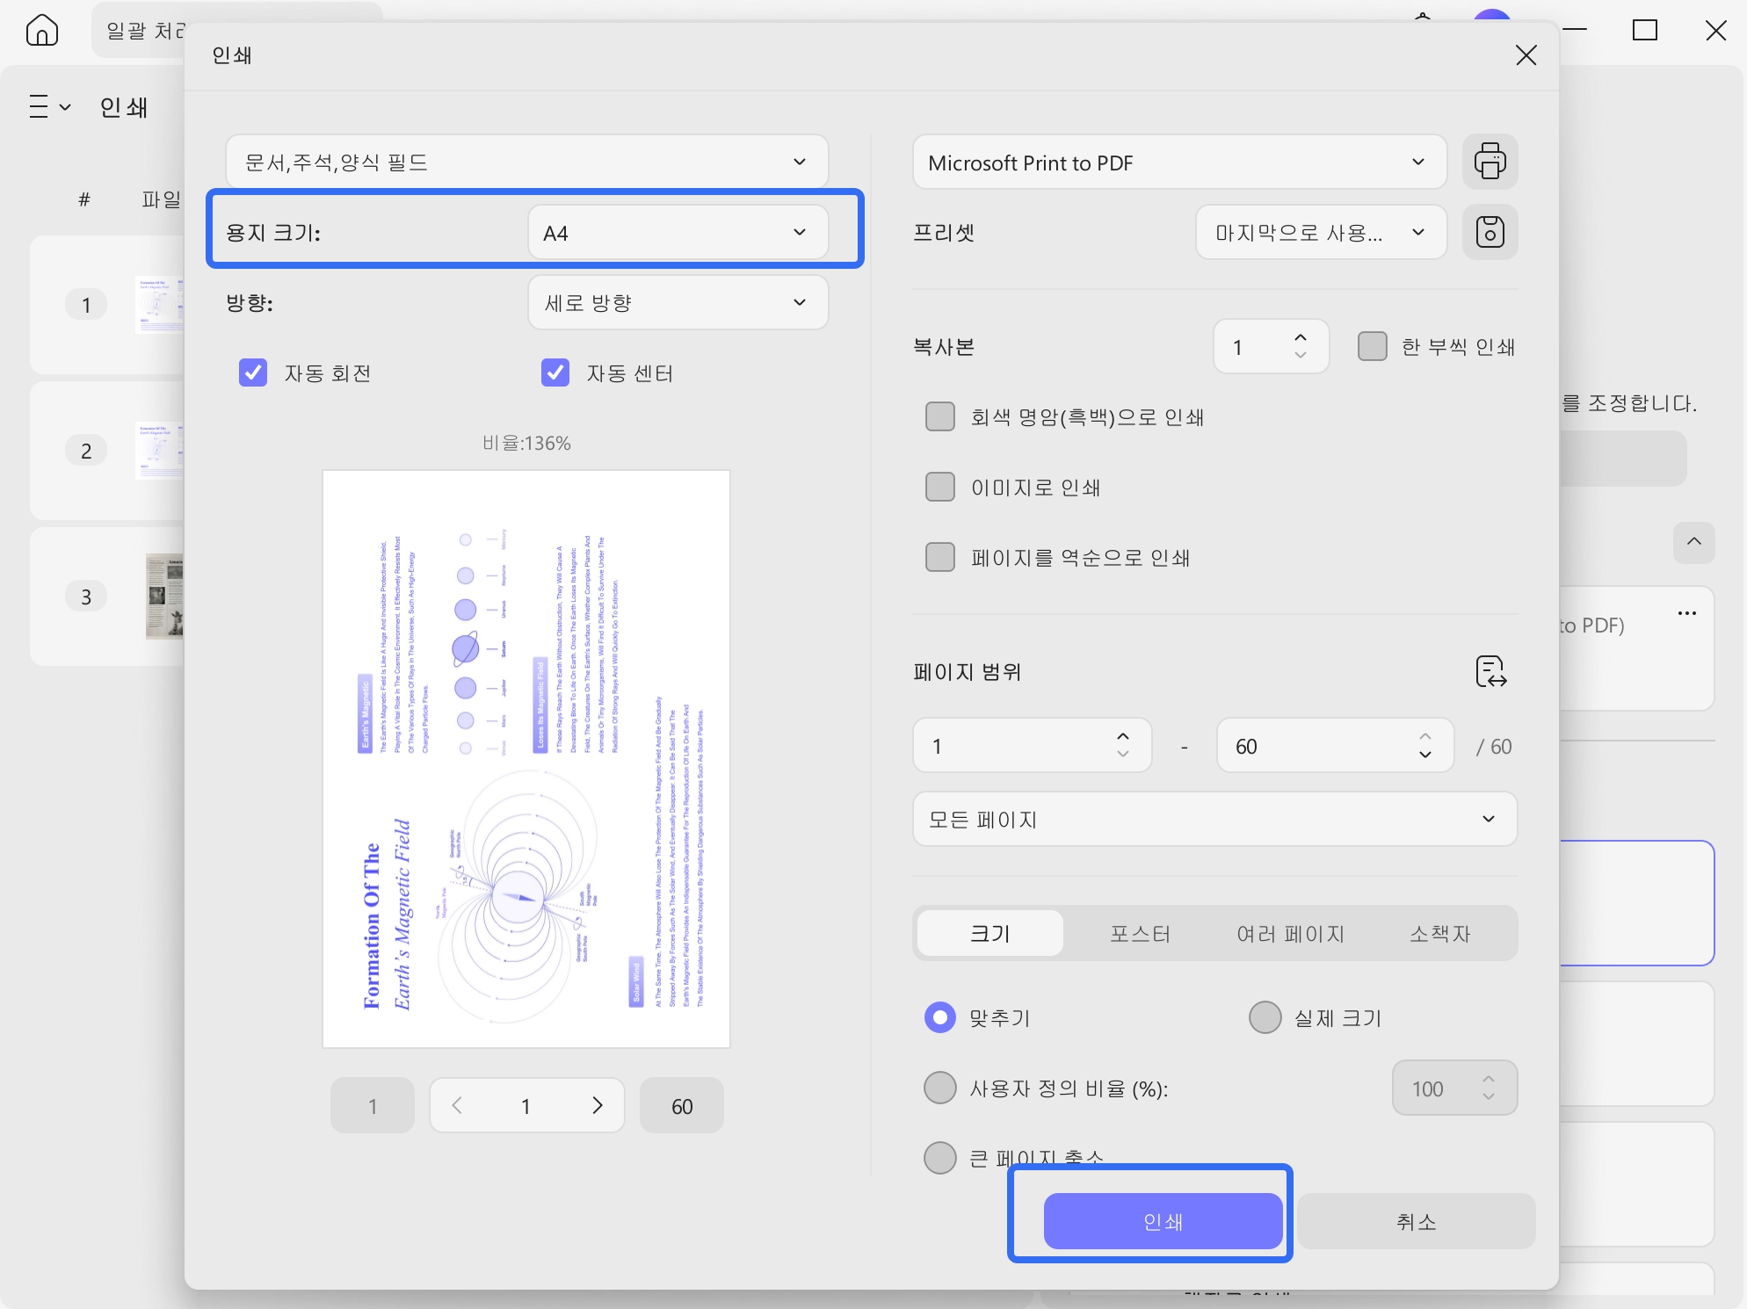Decrease end page 60 with down arrow
The height and width of the screenshot is (1309, 1747).
click(x=1425, y=755)
